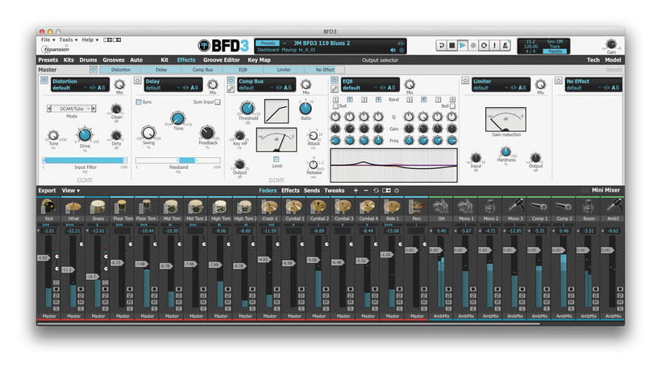Image resolution: width=661 pixels, height=371 pixels.
Task: Click the Mini Mixer button
Action: tap(605, 190)
